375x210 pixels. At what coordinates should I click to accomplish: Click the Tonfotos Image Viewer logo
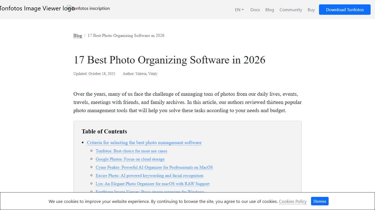point(36,8)
